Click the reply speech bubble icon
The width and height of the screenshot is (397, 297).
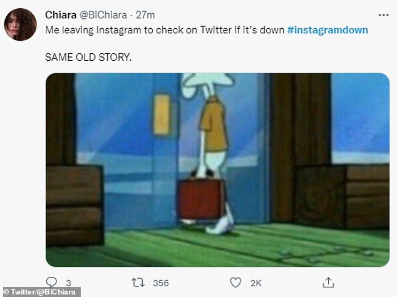(52, 282)
